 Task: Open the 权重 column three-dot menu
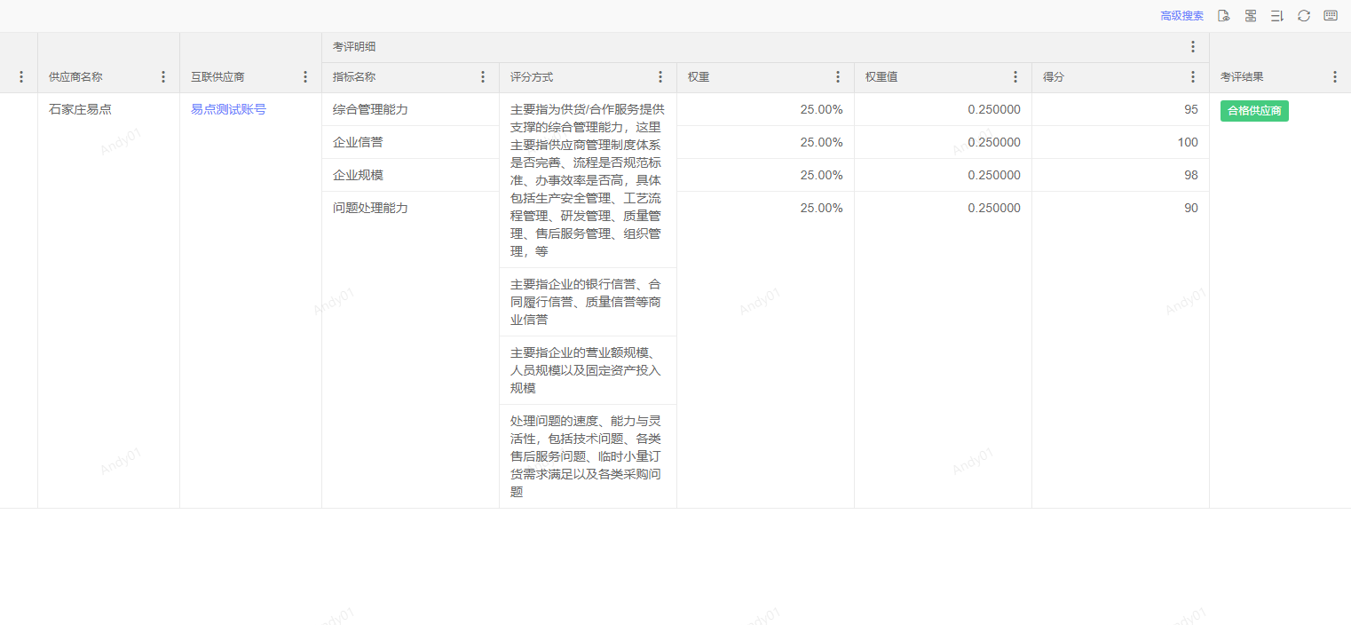(838, 77)
